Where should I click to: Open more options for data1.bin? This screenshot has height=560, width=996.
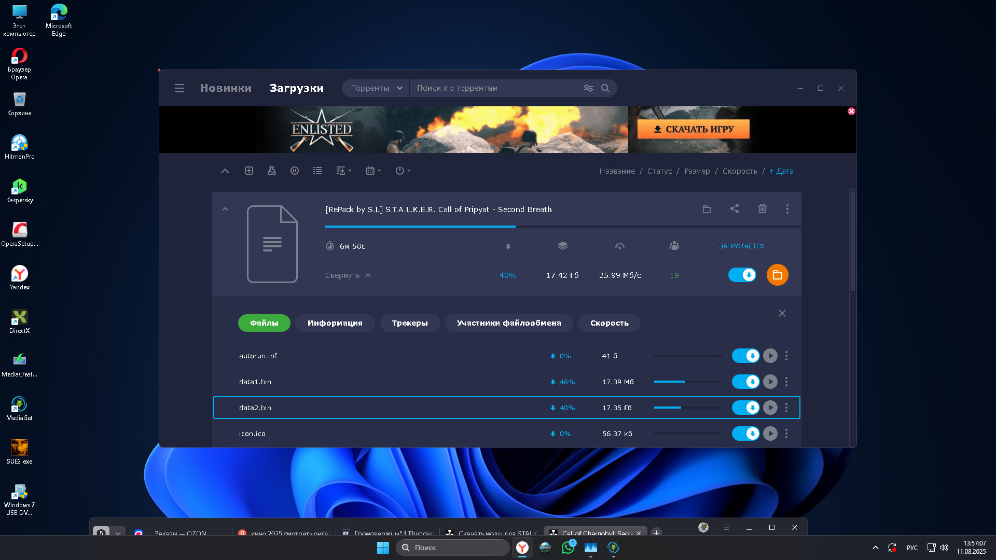pyautogui.click(x=786, y=382)
